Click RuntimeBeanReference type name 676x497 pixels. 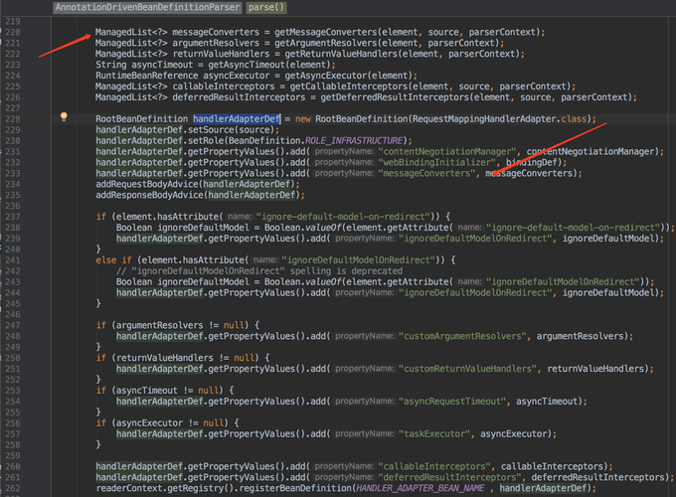(146, 76)
